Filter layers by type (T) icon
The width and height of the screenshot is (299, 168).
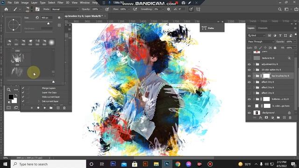point(280,35)
